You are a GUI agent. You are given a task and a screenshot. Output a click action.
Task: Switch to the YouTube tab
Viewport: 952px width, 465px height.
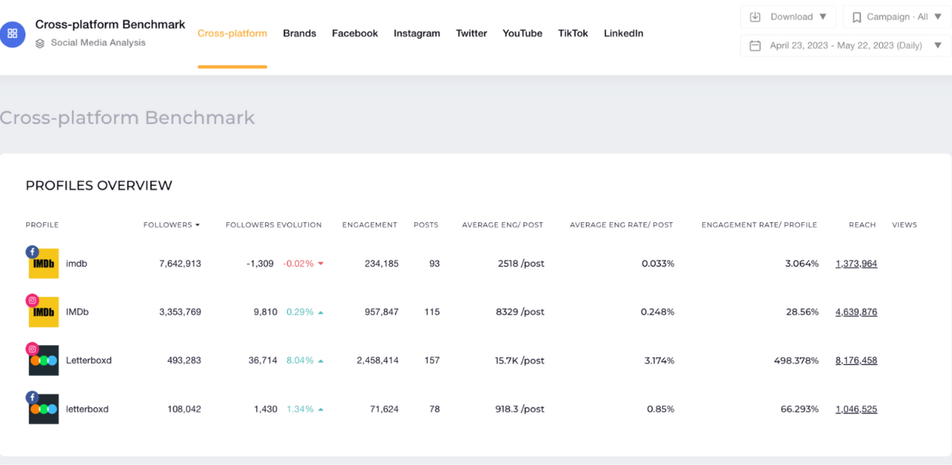point(522,33)
